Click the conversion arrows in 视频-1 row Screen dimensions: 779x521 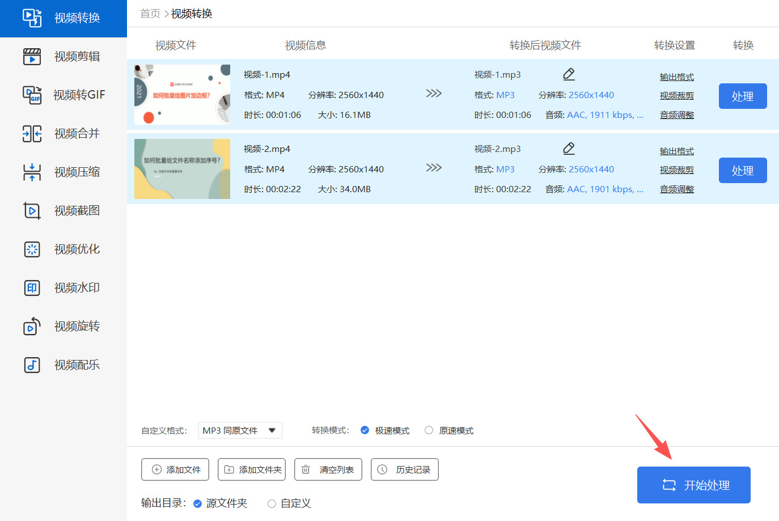pyautogui.click(x=434, y=94)
